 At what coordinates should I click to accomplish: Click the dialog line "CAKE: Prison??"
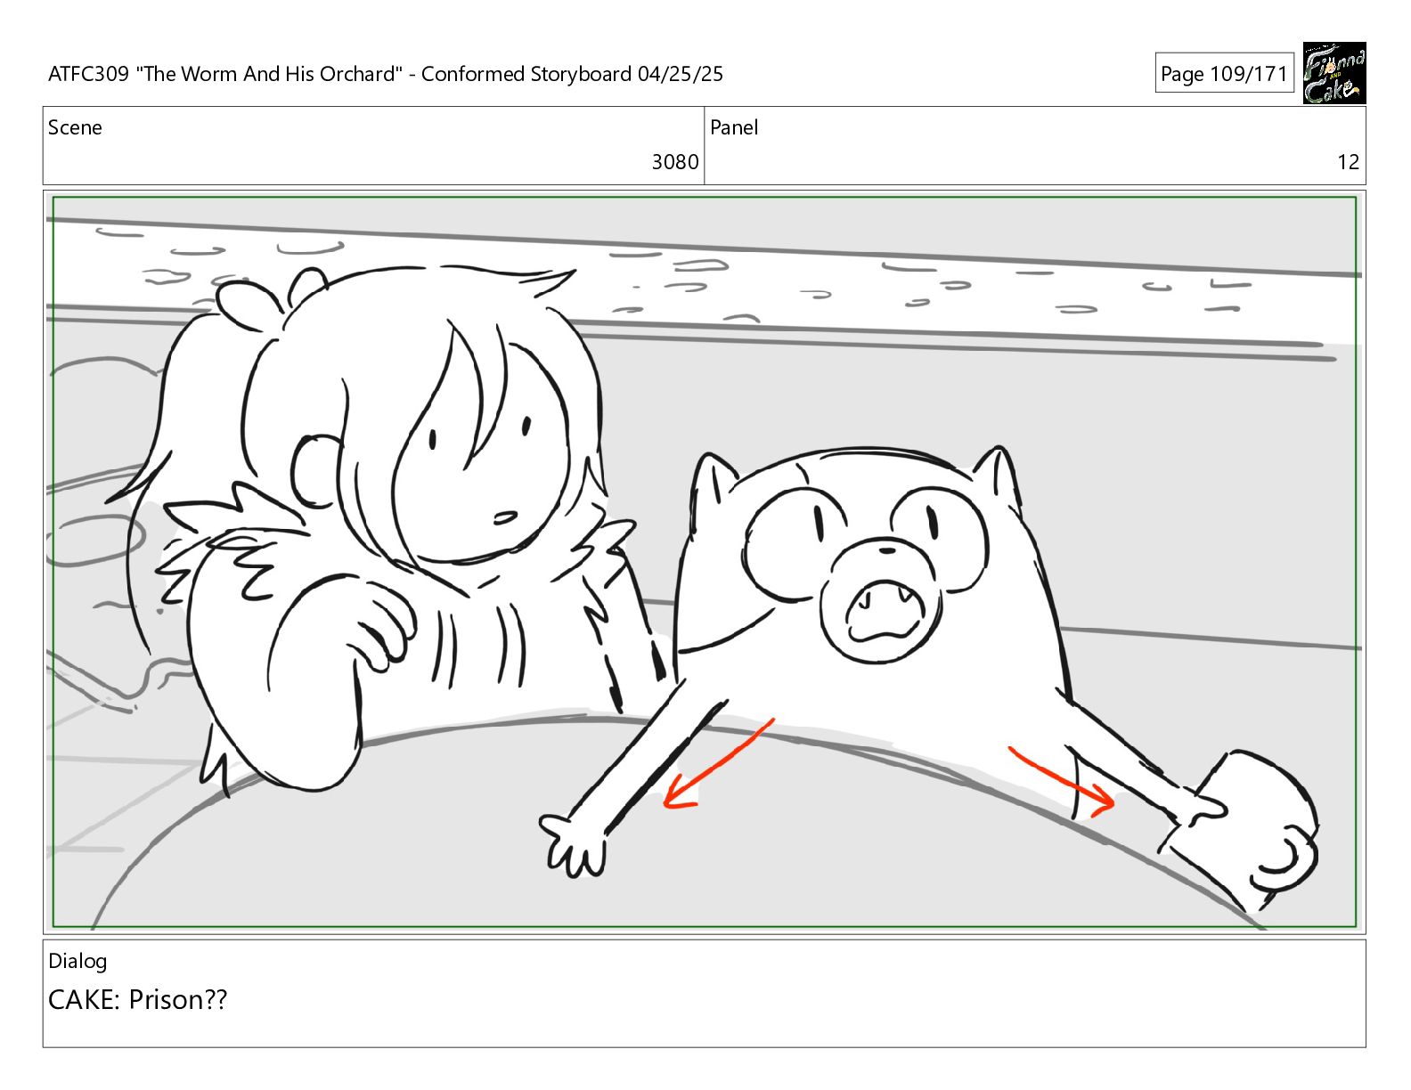pyautogui.click(x=138, y=1000)
